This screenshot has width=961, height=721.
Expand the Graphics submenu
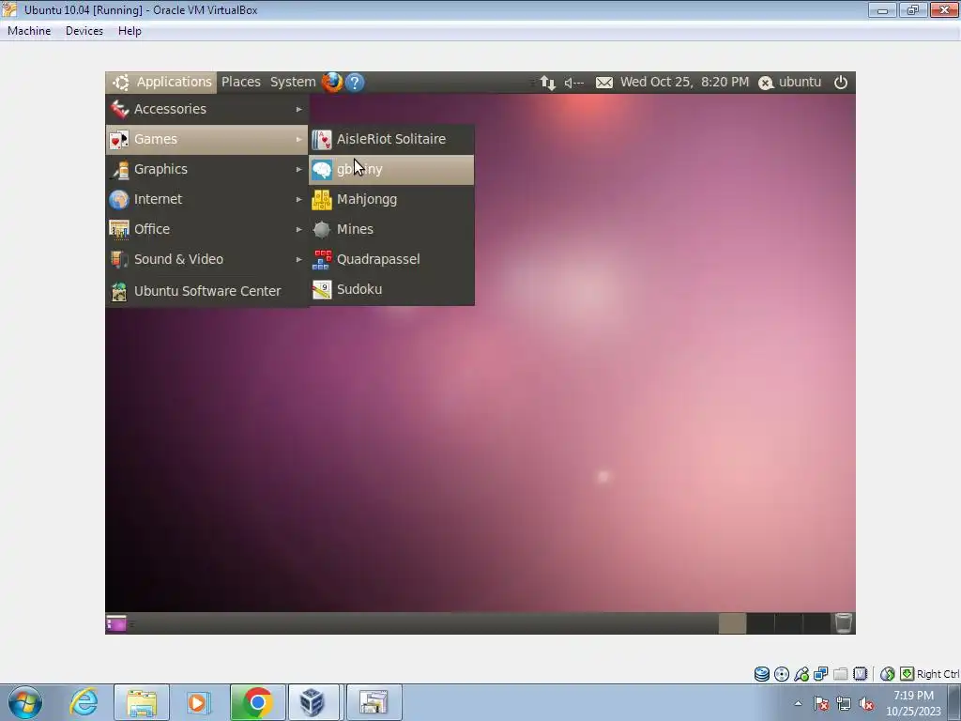coord(207,169)
